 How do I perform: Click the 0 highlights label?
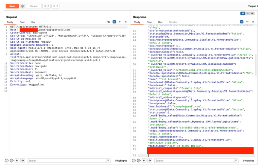pos(121,161)
